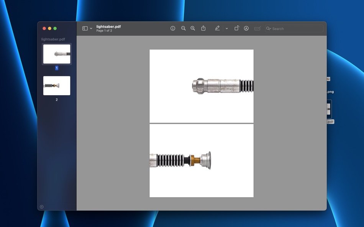Viewport: 364px width, 227px height.
Task: Close the Preview window
Action: [44, 29]
